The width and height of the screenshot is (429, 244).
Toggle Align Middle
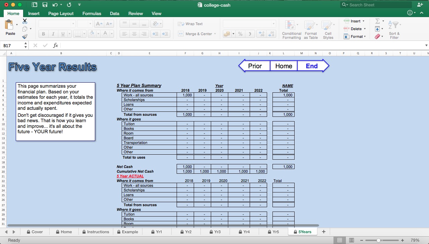click(x=134, y=24)
